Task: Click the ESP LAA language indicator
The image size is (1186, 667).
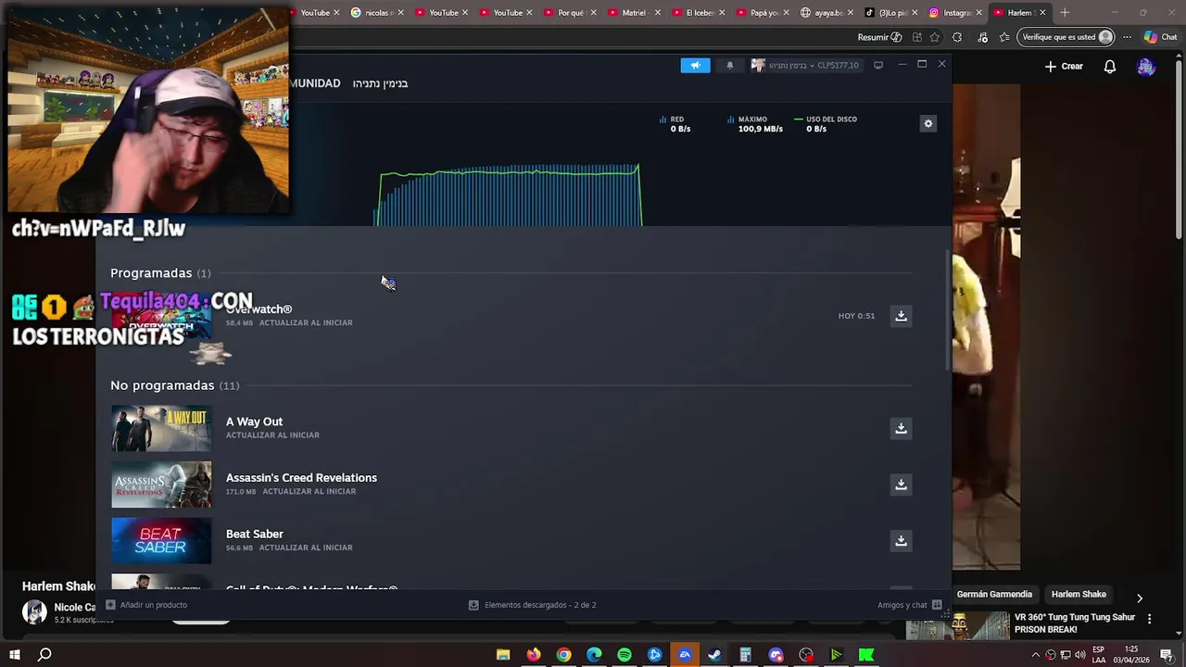Action: 1099,655
